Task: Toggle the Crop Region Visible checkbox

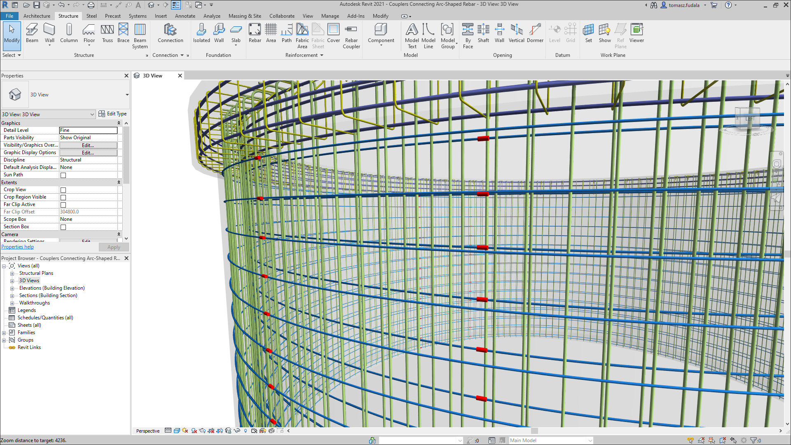Action: 63,197
